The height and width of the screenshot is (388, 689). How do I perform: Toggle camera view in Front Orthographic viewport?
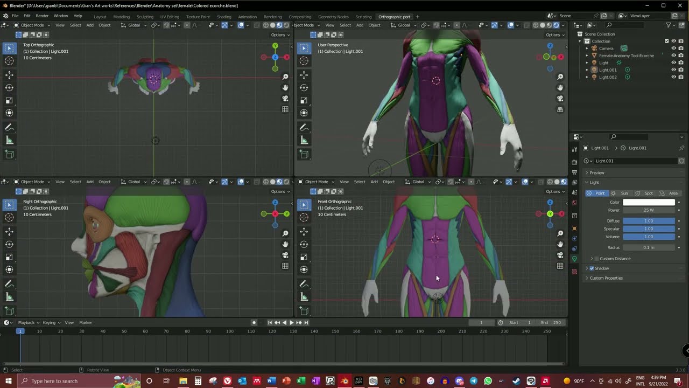click(560, 255)
